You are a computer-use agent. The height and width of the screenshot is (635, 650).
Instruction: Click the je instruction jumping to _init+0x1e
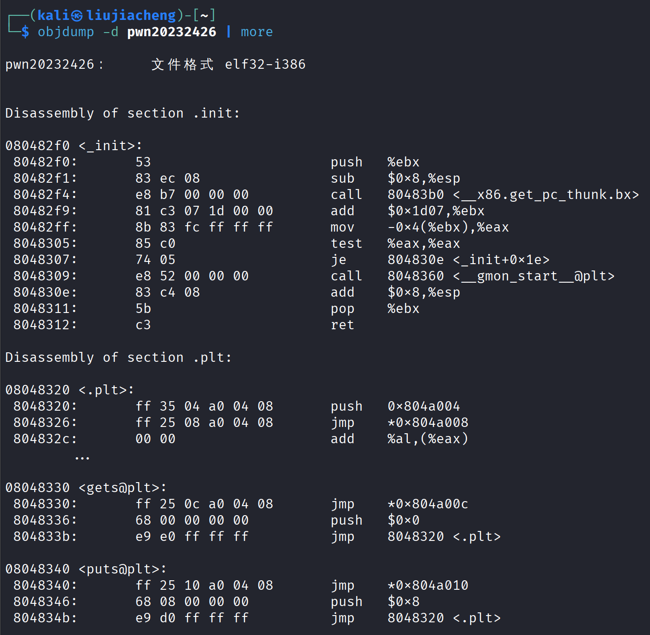click(x=339, y=260)
